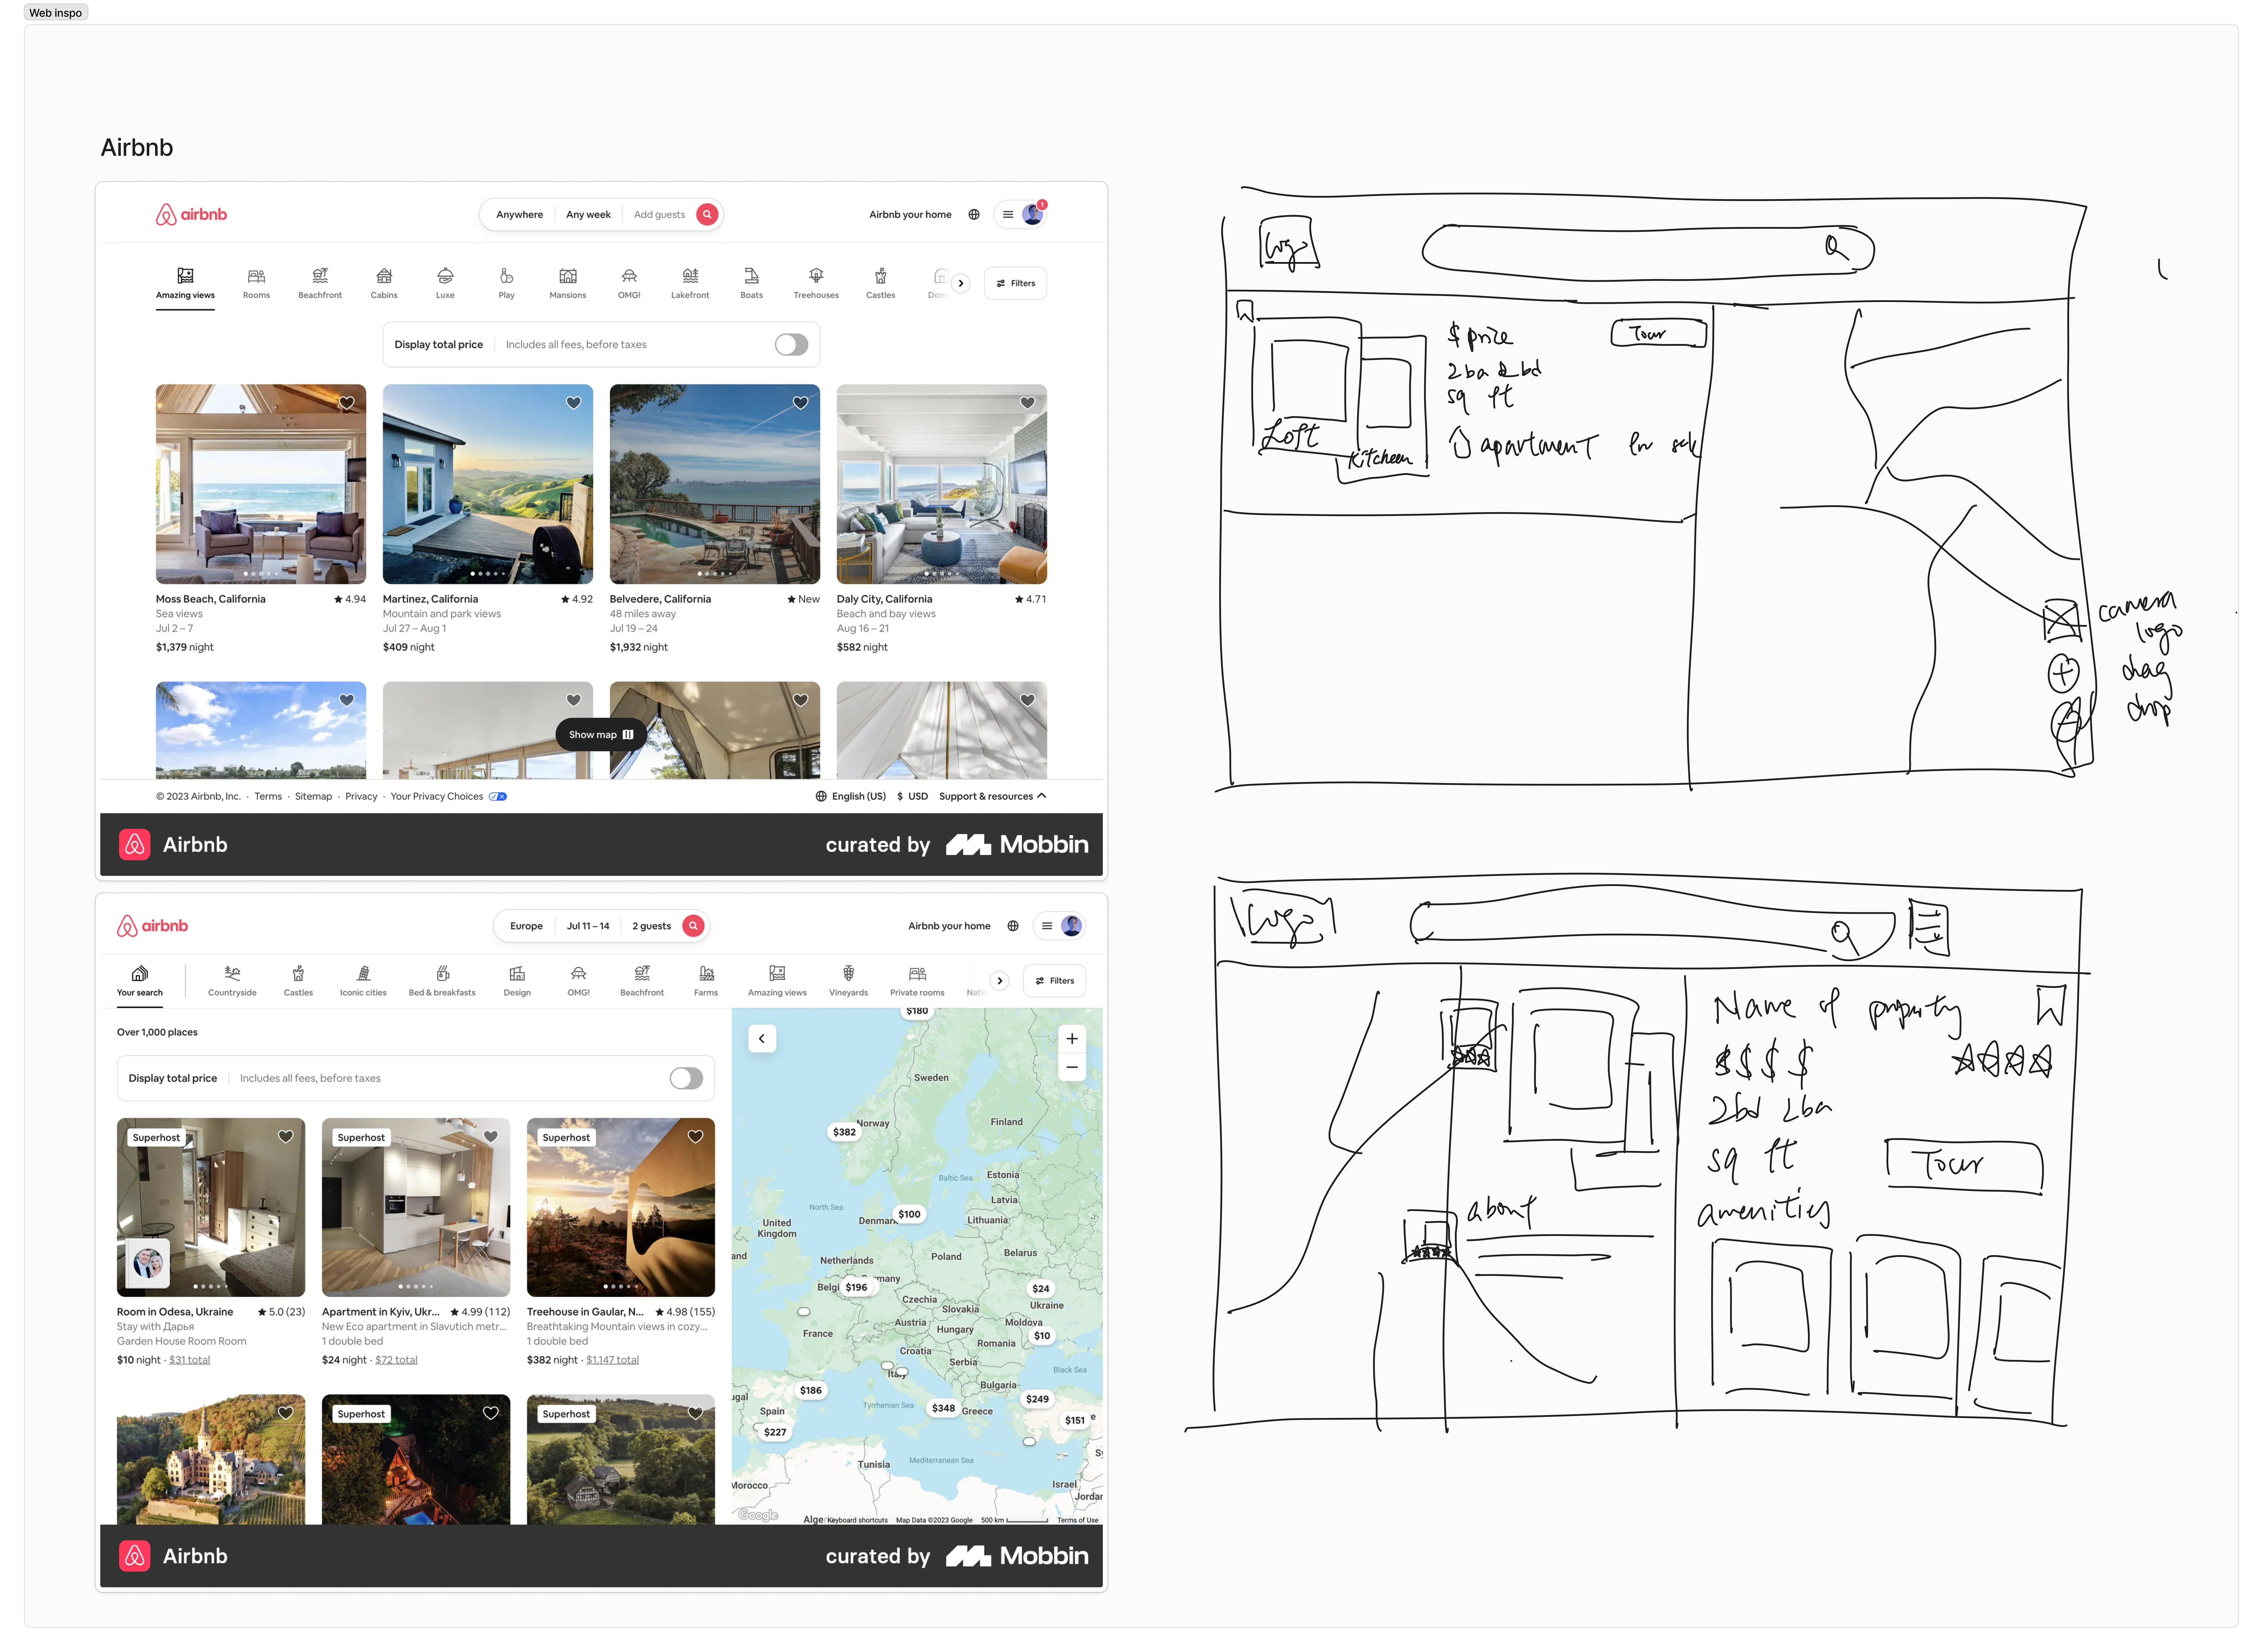The height and width of the screenshot is (1652, 2263).
Task: Collapse the map with the left chevron button
Action: click(x=762, y=1039)
